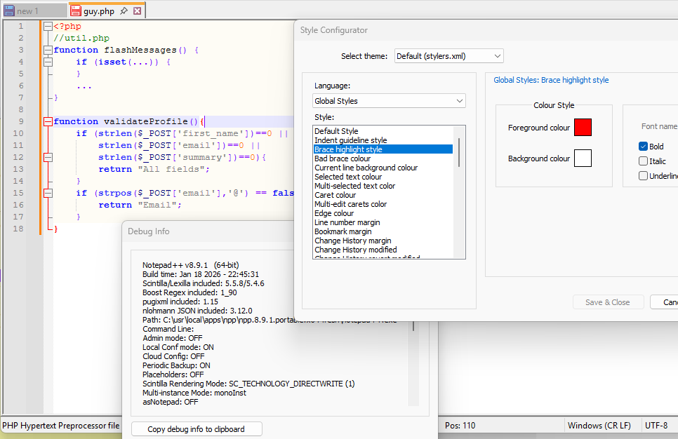Click the pin icon on guy.php tab

point(124,11)
